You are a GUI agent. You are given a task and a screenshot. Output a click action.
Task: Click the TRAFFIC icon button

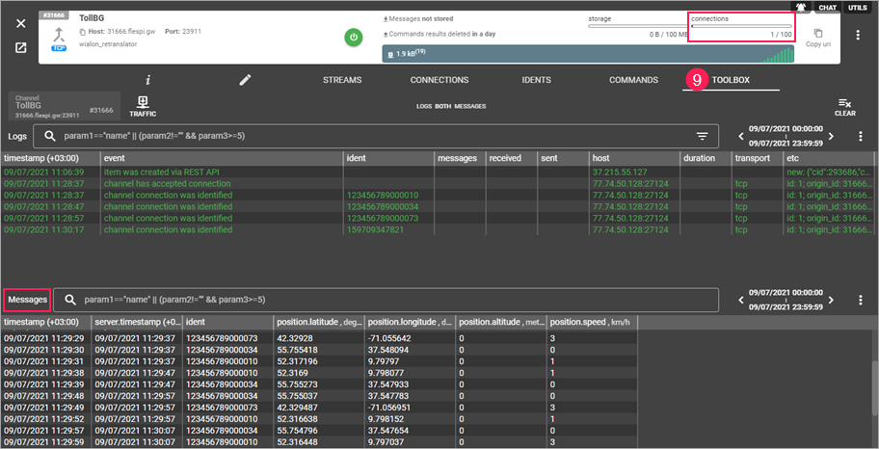click(143, 106)
